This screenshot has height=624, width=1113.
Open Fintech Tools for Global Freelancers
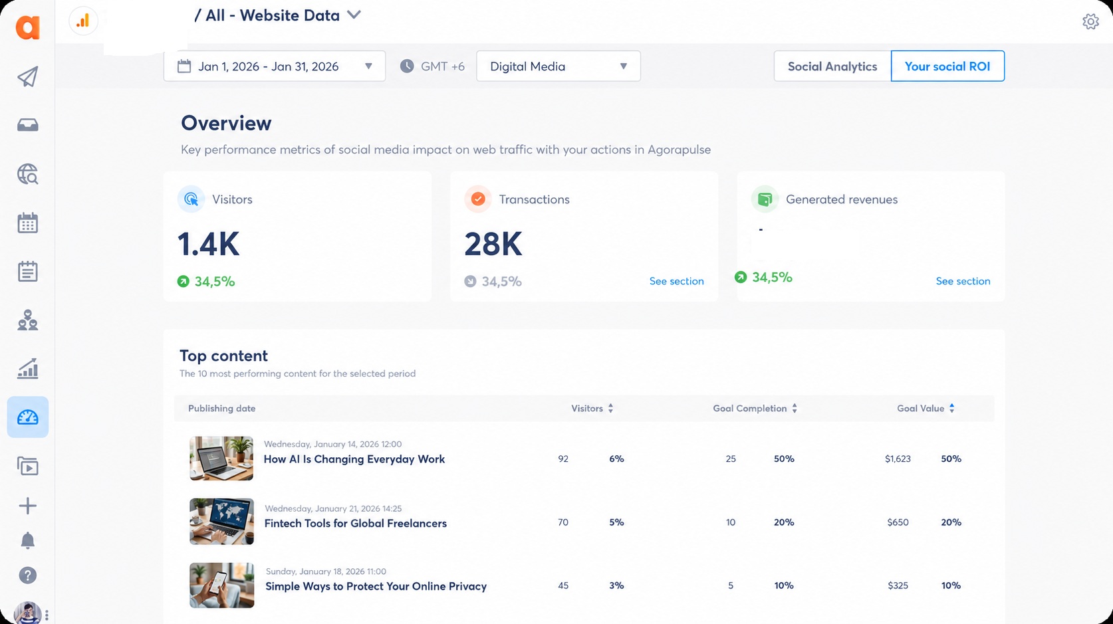click(356, 524)
